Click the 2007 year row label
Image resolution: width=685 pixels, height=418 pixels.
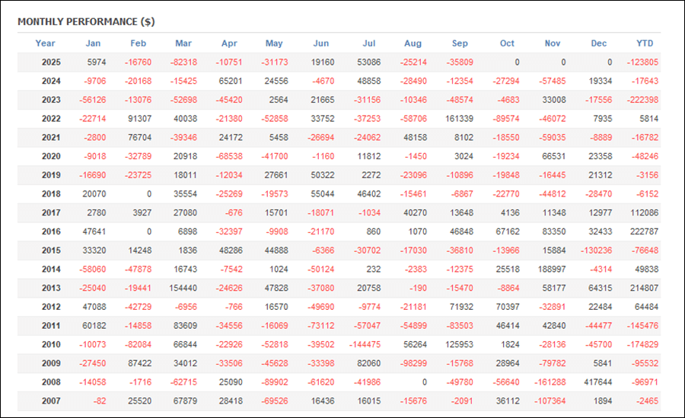pyautogui.click(x=51, y=400)
